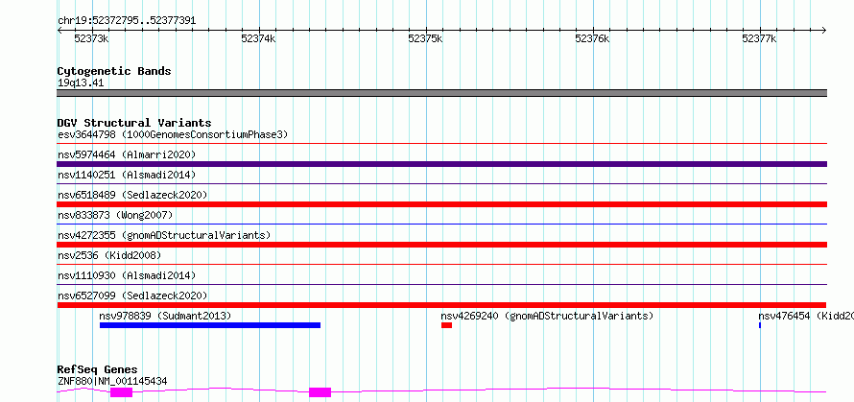Screen dimensions: 854x402
Task: Select the RefSeq Genes track title
Action: click(x=97, y=370)
